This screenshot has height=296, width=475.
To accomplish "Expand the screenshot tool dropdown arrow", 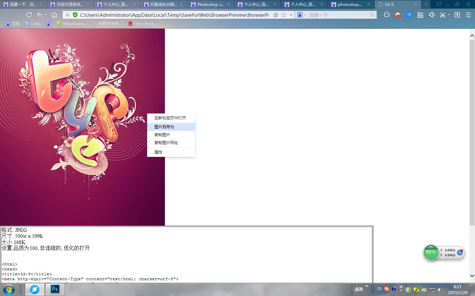I will [449, 15].
